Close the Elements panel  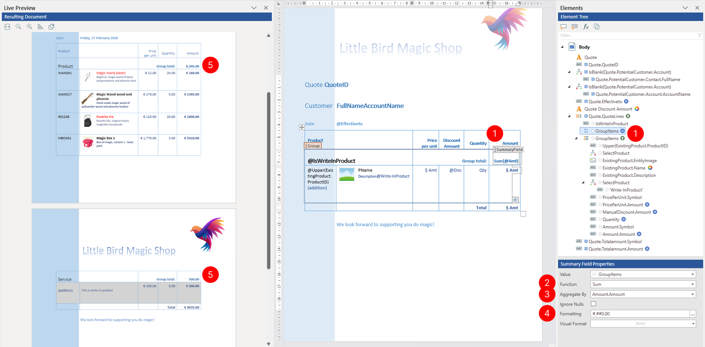697,8
